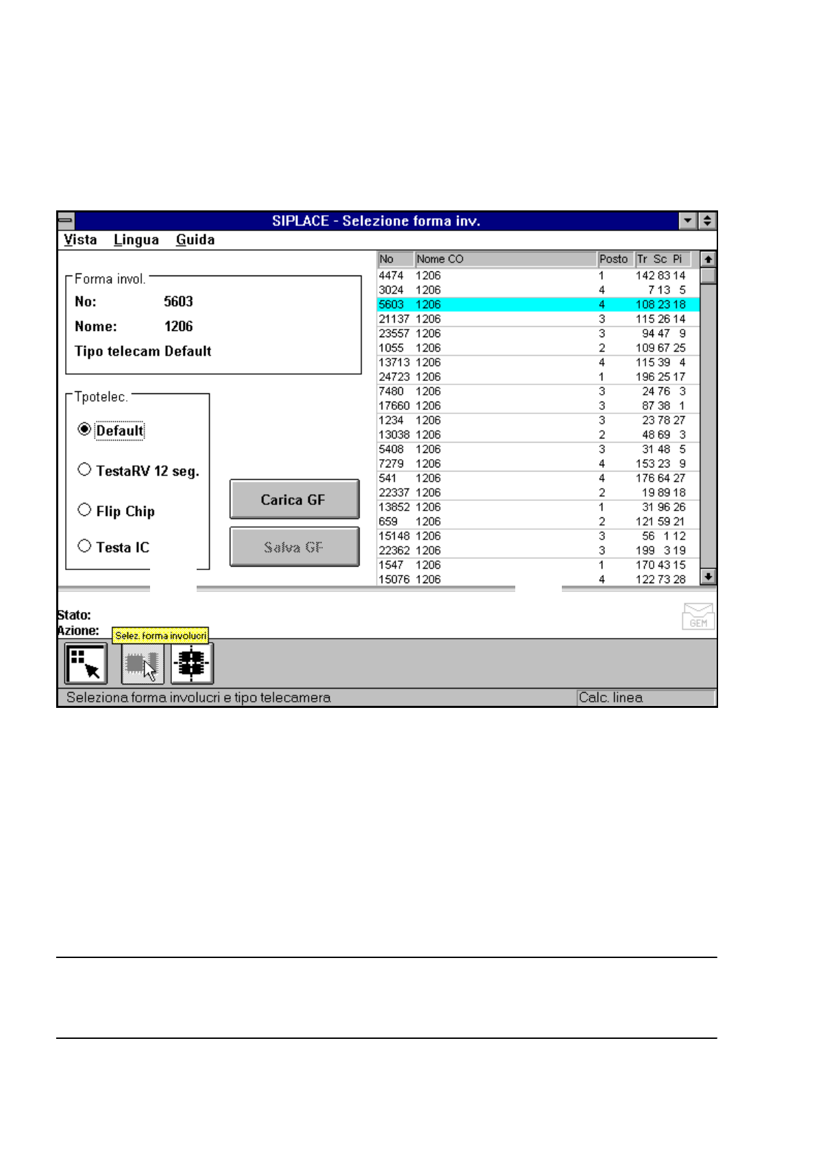Click the Tipo telecam Default text

point(143,351)
